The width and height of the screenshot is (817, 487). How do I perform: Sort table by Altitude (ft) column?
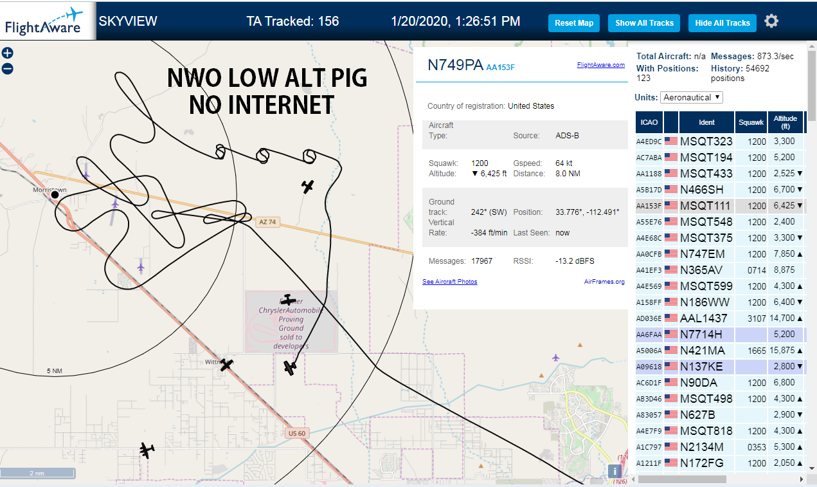tap(786, 122)
